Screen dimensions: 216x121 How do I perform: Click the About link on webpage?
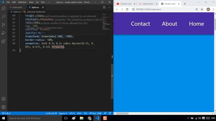point(169,24)
